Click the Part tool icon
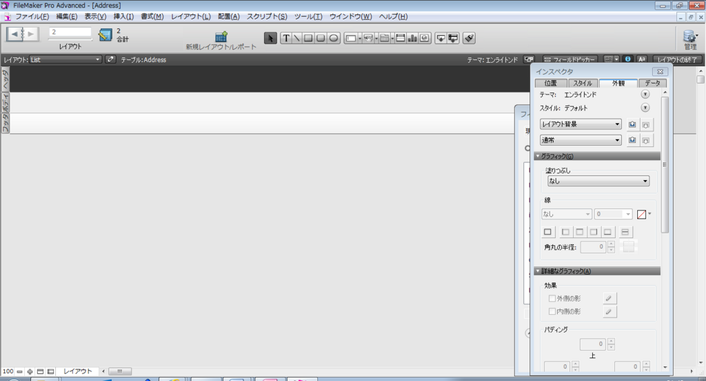Viewport: 706px width, 381px height. tap(453, 39)
